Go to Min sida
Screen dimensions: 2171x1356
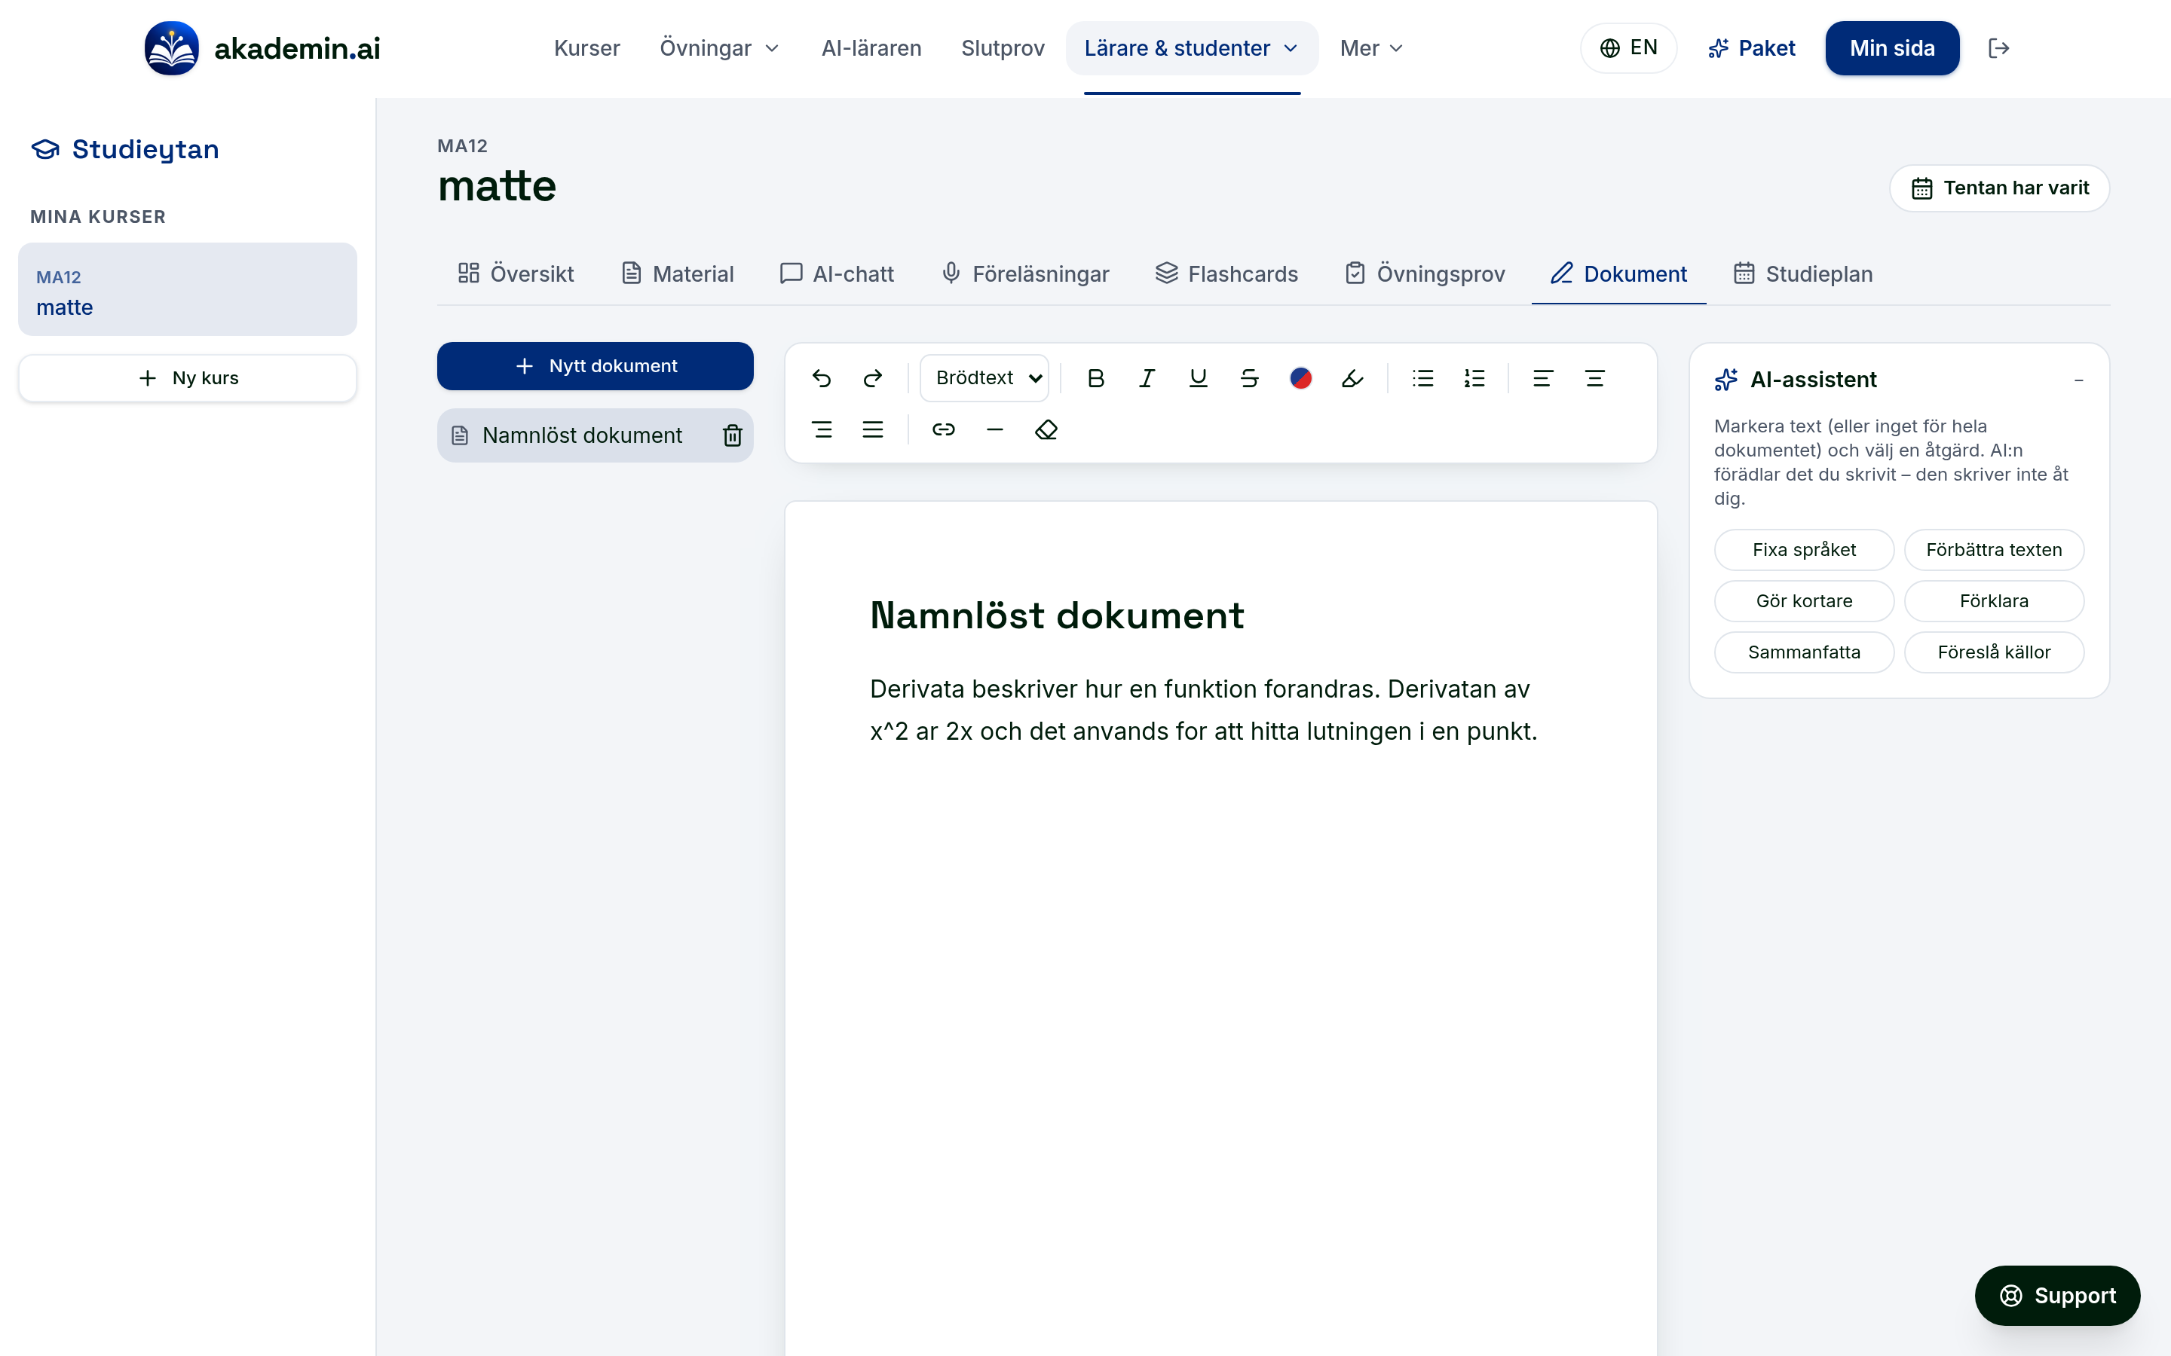[1892, 48]
